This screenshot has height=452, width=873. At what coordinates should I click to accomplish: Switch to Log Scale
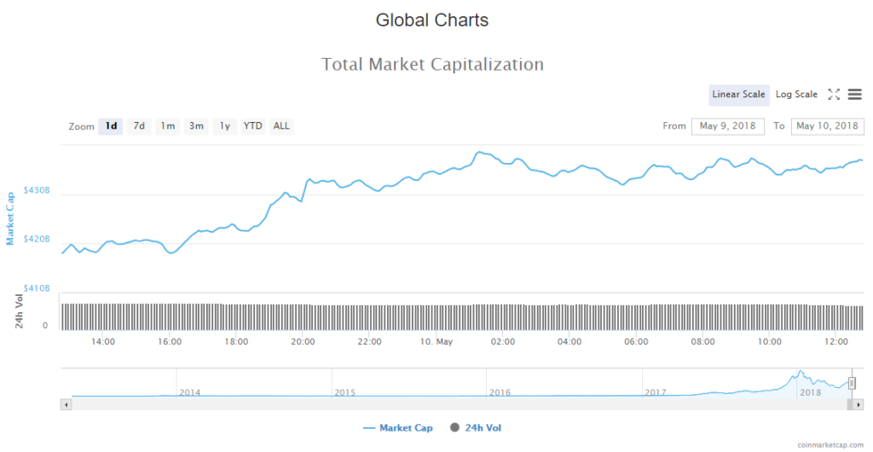click(796, 95)
